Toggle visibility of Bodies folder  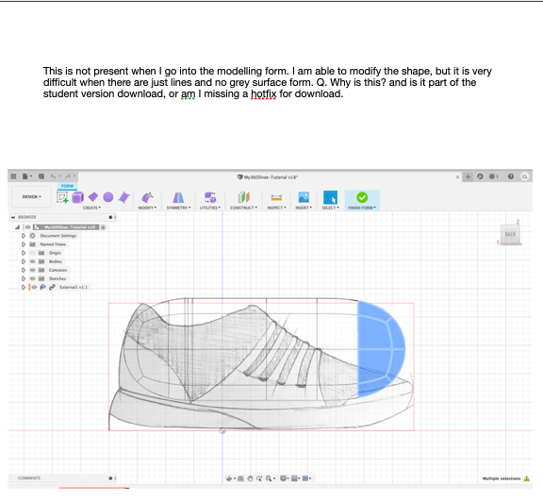point(33,261)
